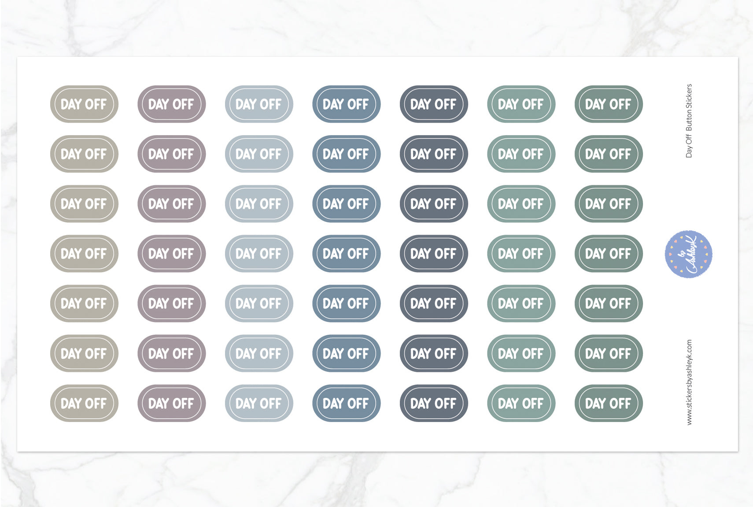Click the round blue 'by AshleyK' logo

click(688, 254)
